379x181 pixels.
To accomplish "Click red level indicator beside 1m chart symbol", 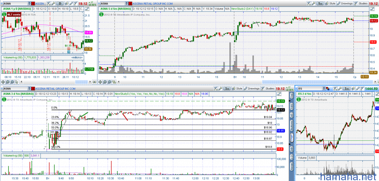I will click(33, 89).
